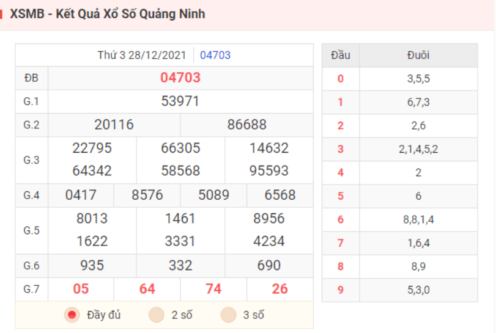Click the XSMB - Kết Quả Xổ Số Quảng Ninh heading
This screenshot has height=333, width=496.
click(x=108, y=14)
